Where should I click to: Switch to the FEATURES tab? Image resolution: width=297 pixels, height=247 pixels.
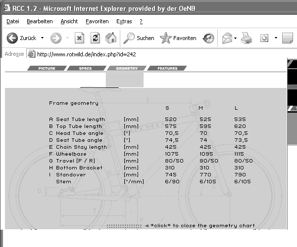[167, 68]
